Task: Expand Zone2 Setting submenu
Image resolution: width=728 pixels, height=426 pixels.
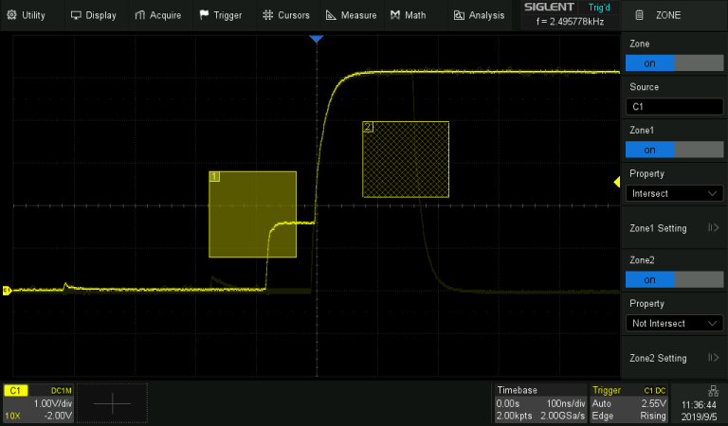Action: pyautogui.click(x=674, y=358)
